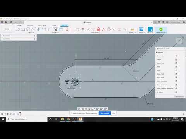Toggle the Slice checkbox
This screenshot has height=139, width=186.
(176, 70)
